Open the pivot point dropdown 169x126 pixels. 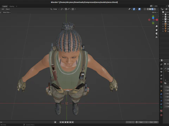coord(62,9)
